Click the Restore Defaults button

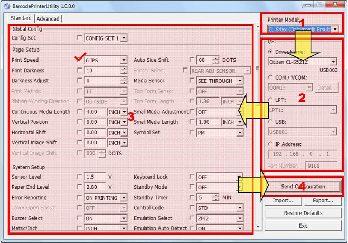[x=303, y=213]
